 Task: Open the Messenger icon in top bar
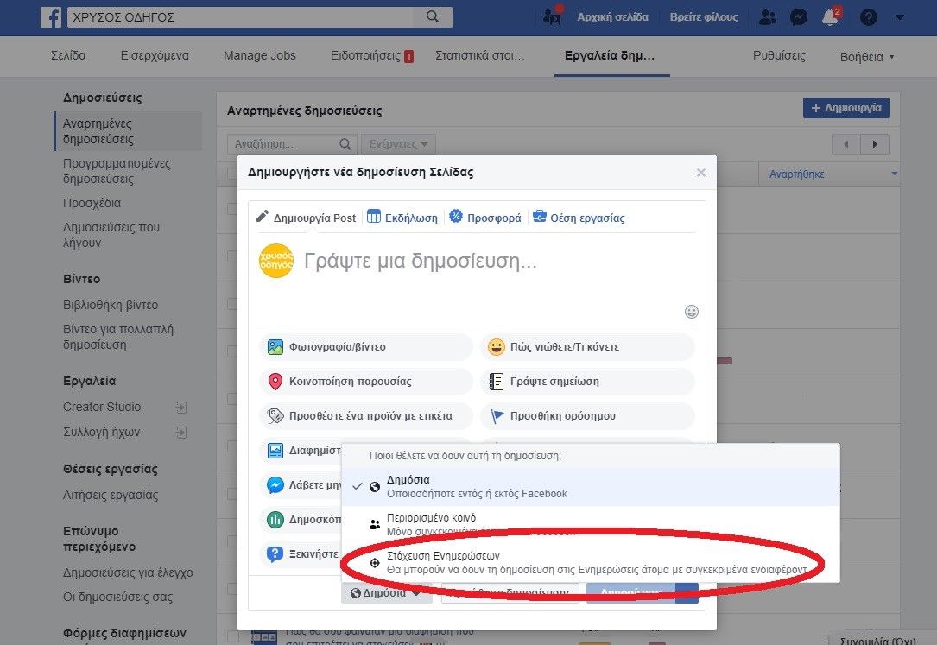tap(798, 17)
